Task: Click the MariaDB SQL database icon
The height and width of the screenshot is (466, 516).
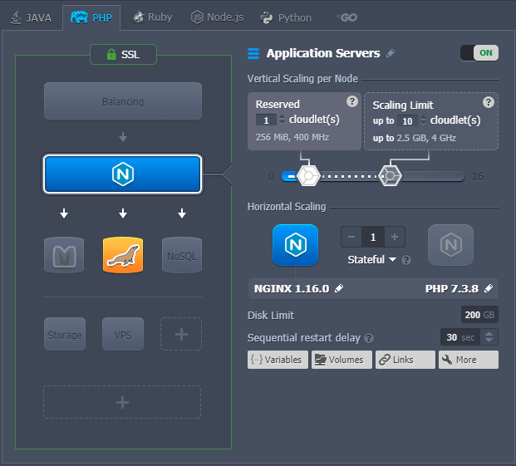Action: 123,254
